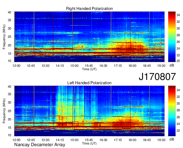The image size is (183, 148).
Task: Click the 22 value on Left Handed color bar
Action: [x=178, y=131]
